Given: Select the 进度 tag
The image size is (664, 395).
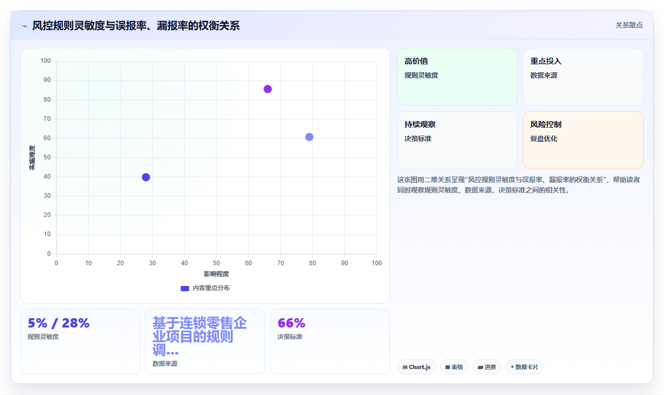Looking at the screenshot, I should point(487,367).
